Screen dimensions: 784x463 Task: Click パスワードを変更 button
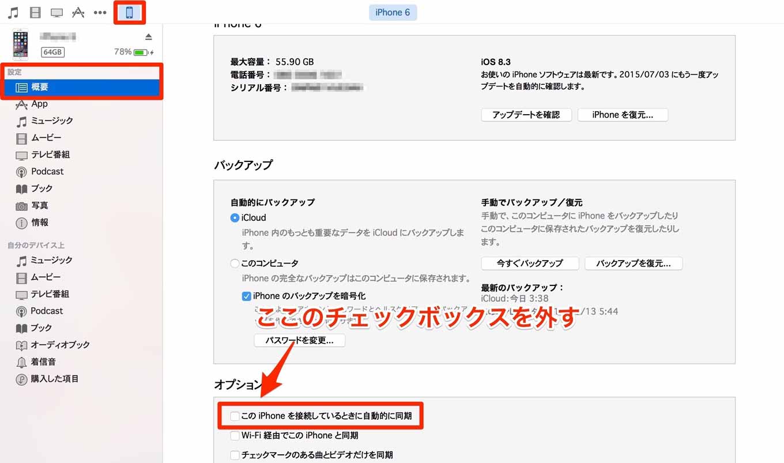[299, 340]
